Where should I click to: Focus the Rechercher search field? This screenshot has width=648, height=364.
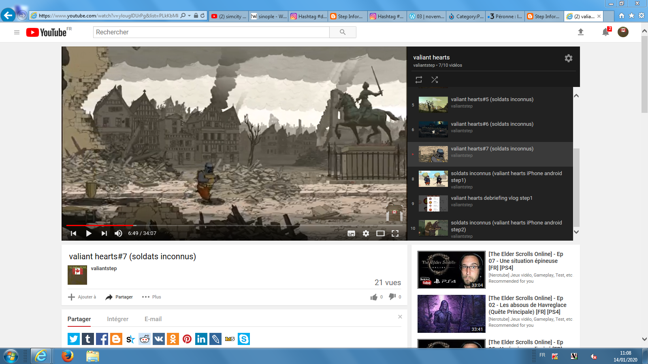click(x=211, y=32)
